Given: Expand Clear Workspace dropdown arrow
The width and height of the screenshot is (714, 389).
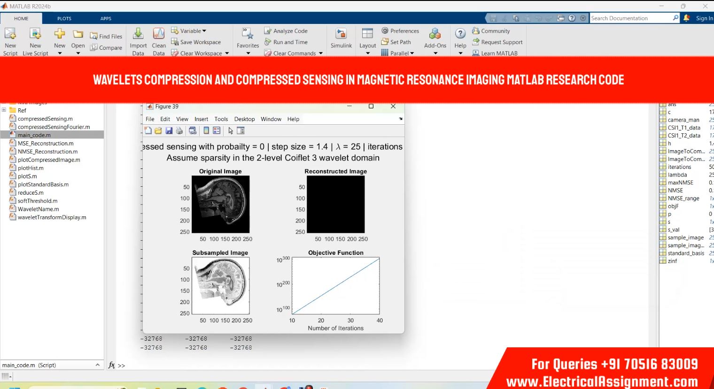Looking at the screenshot, I should pyautogui.click(x=227, y=53).
